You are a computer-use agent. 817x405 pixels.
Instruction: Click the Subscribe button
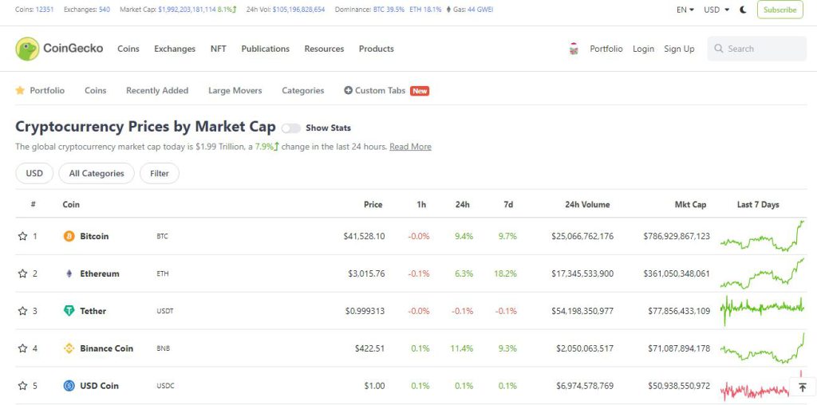780,10
